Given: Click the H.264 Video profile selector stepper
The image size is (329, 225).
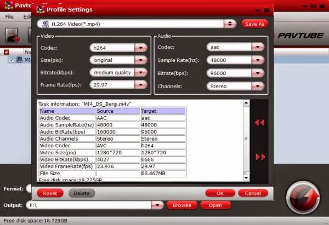Looking at the screenshot, I should coord(230,24).
